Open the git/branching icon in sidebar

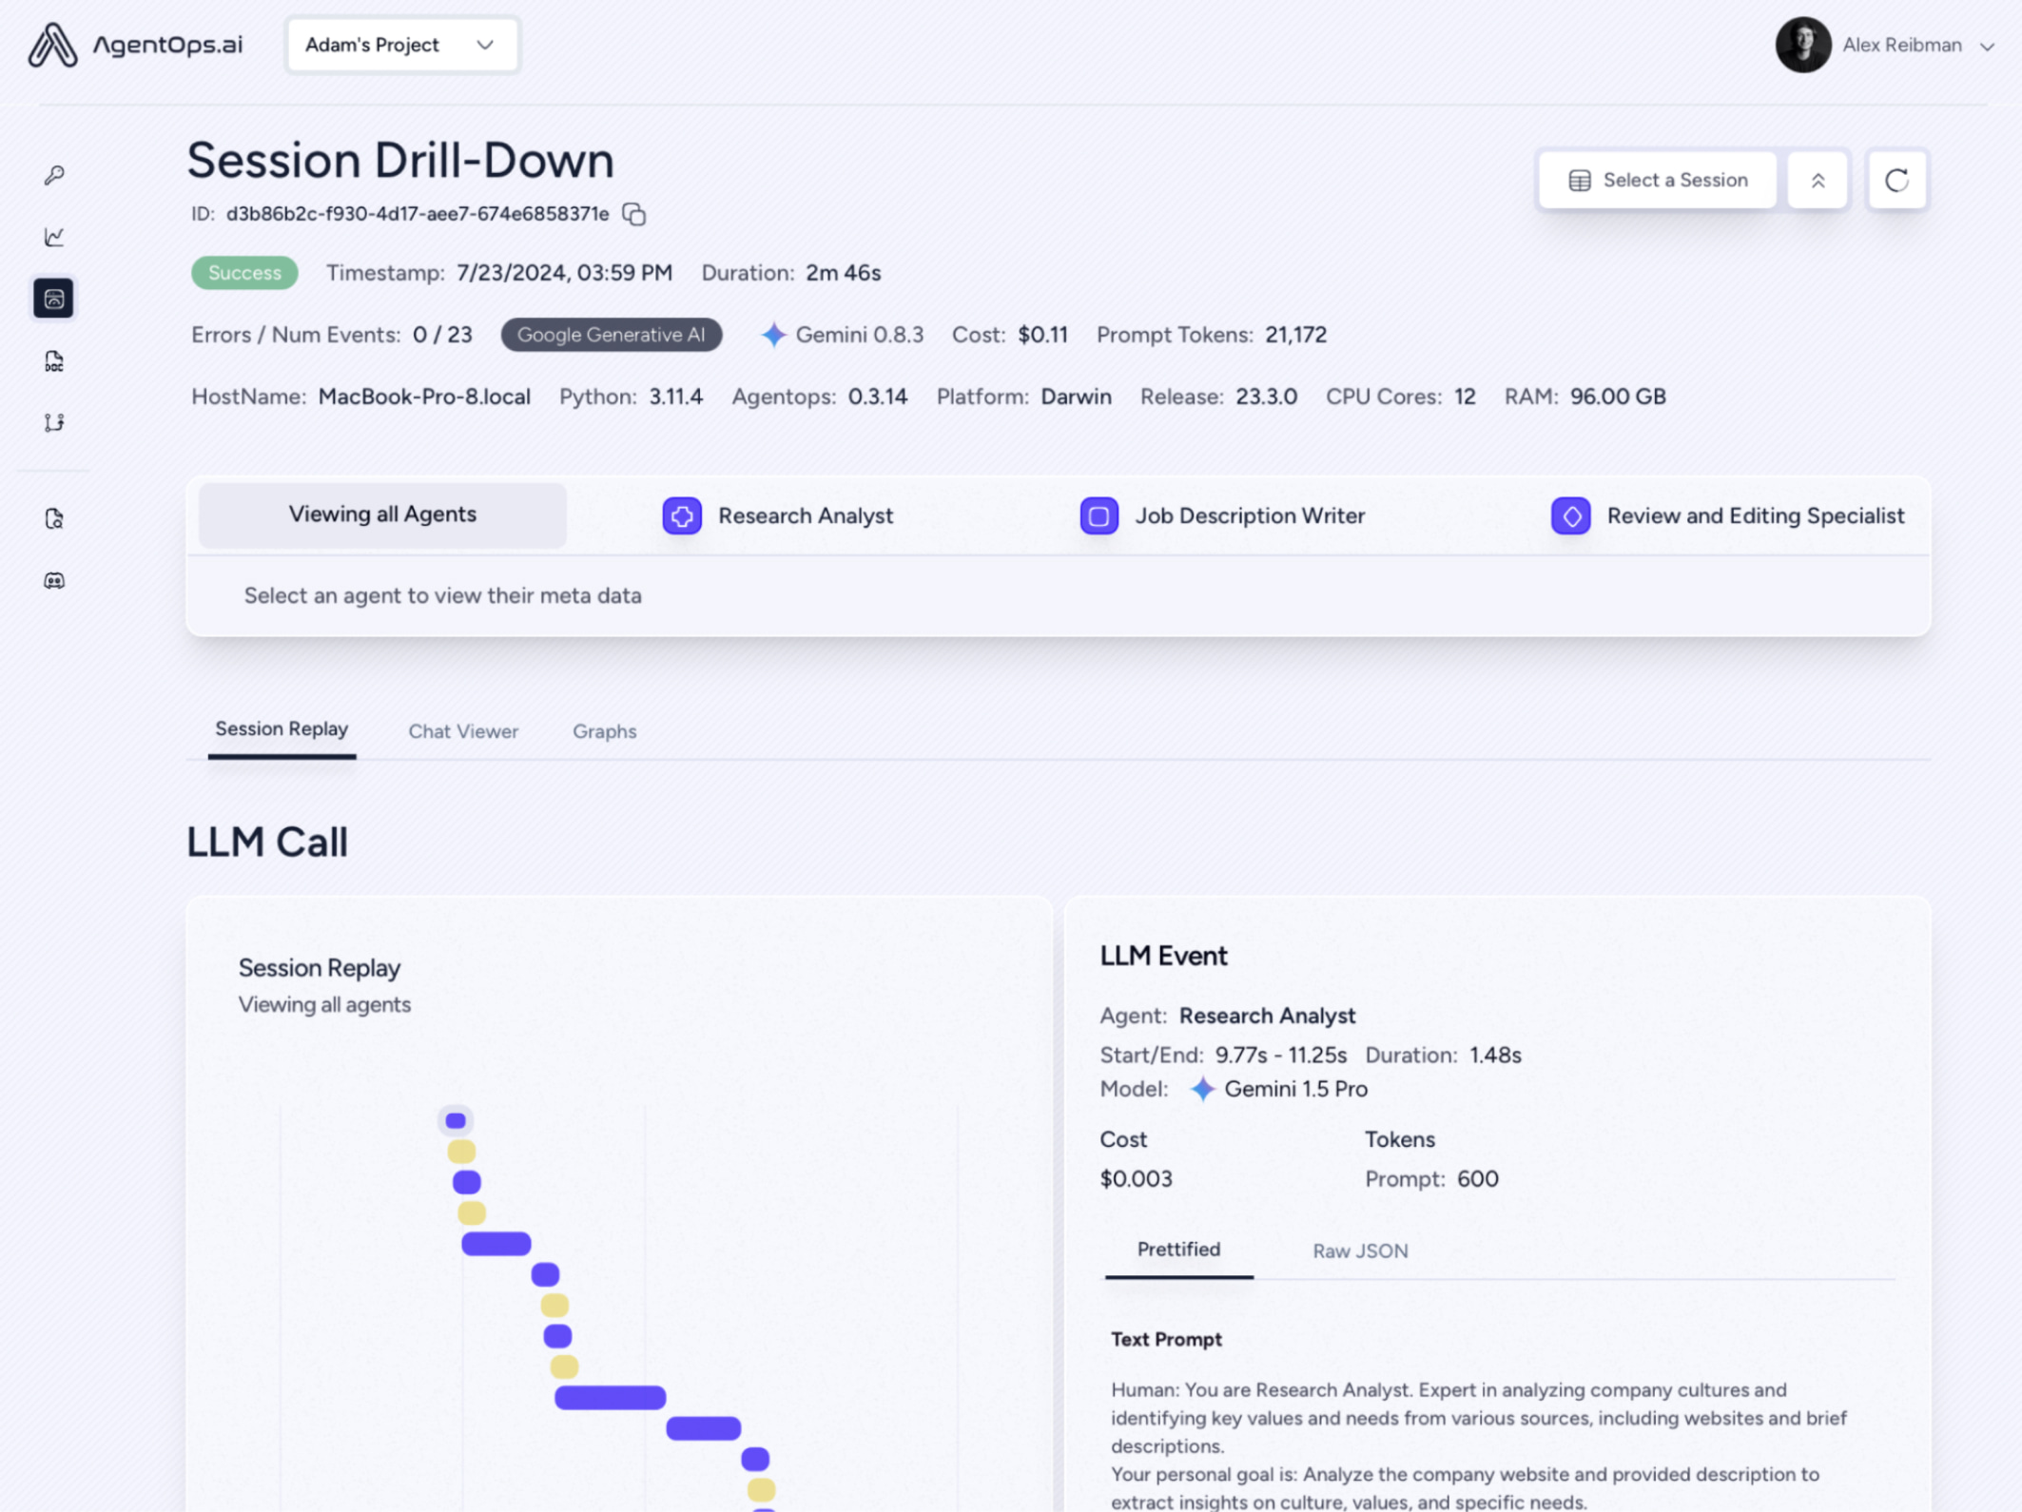pos(54,422)
